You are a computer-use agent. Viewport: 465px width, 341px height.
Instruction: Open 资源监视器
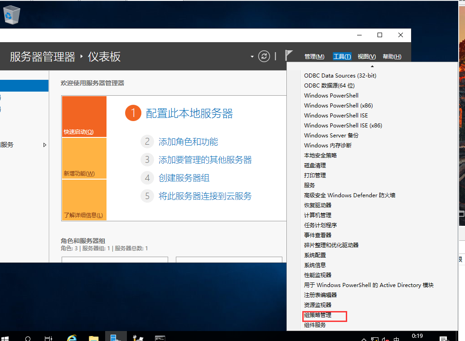click(x=318, y=305)
